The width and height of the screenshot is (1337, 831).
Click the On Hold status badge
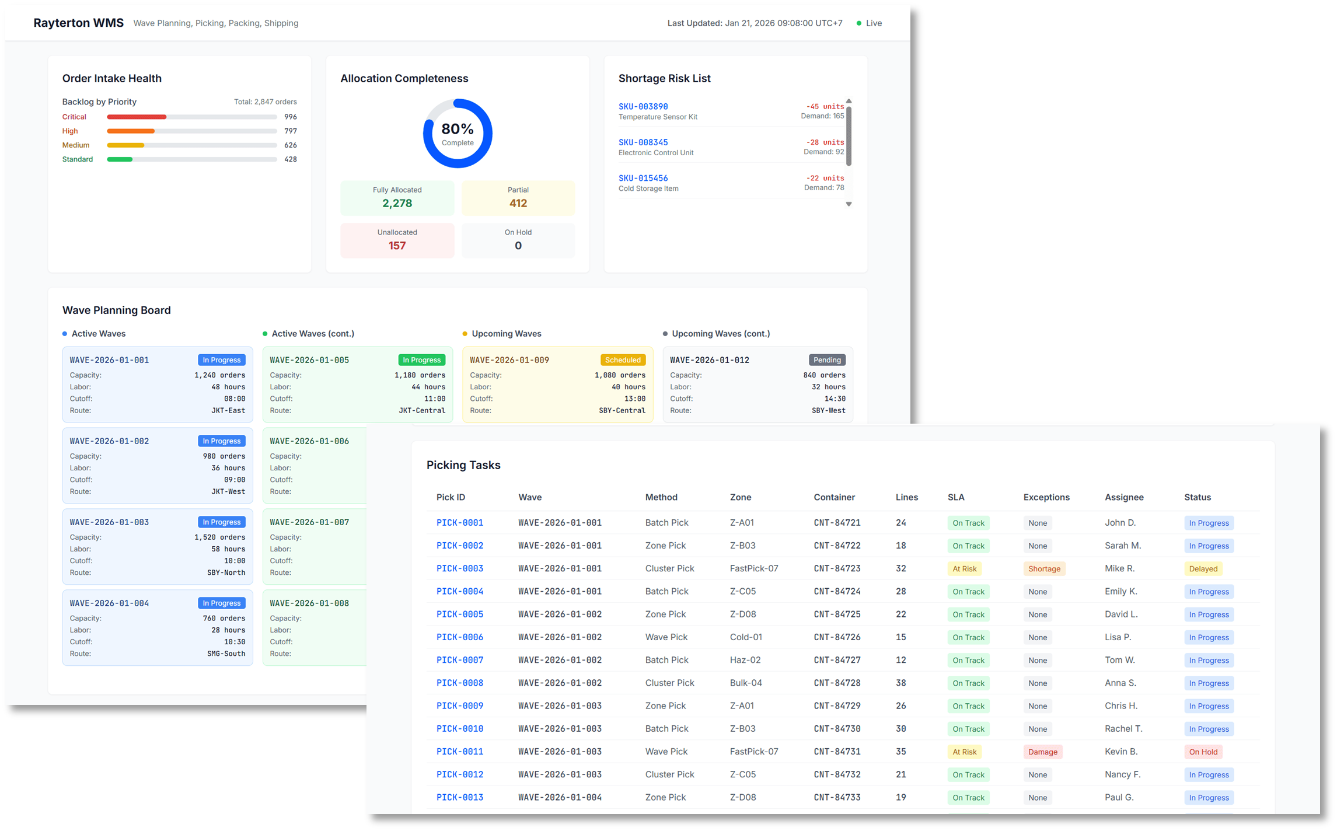(x=1203, y=752)
